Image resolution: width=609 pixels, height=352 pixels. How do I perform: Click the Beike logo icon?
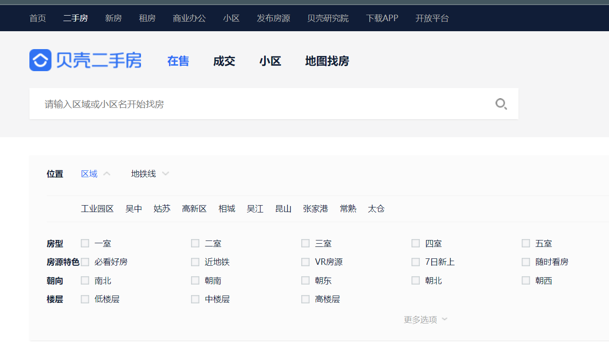(x=40, y=60)
